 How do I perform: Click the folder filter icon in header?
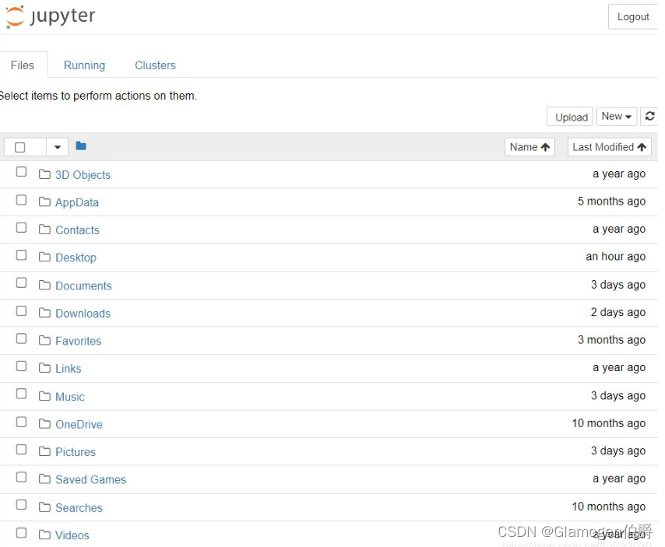[x=80, y=146]
